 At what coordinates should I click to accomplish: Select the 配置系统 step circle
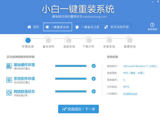(130, 40)
